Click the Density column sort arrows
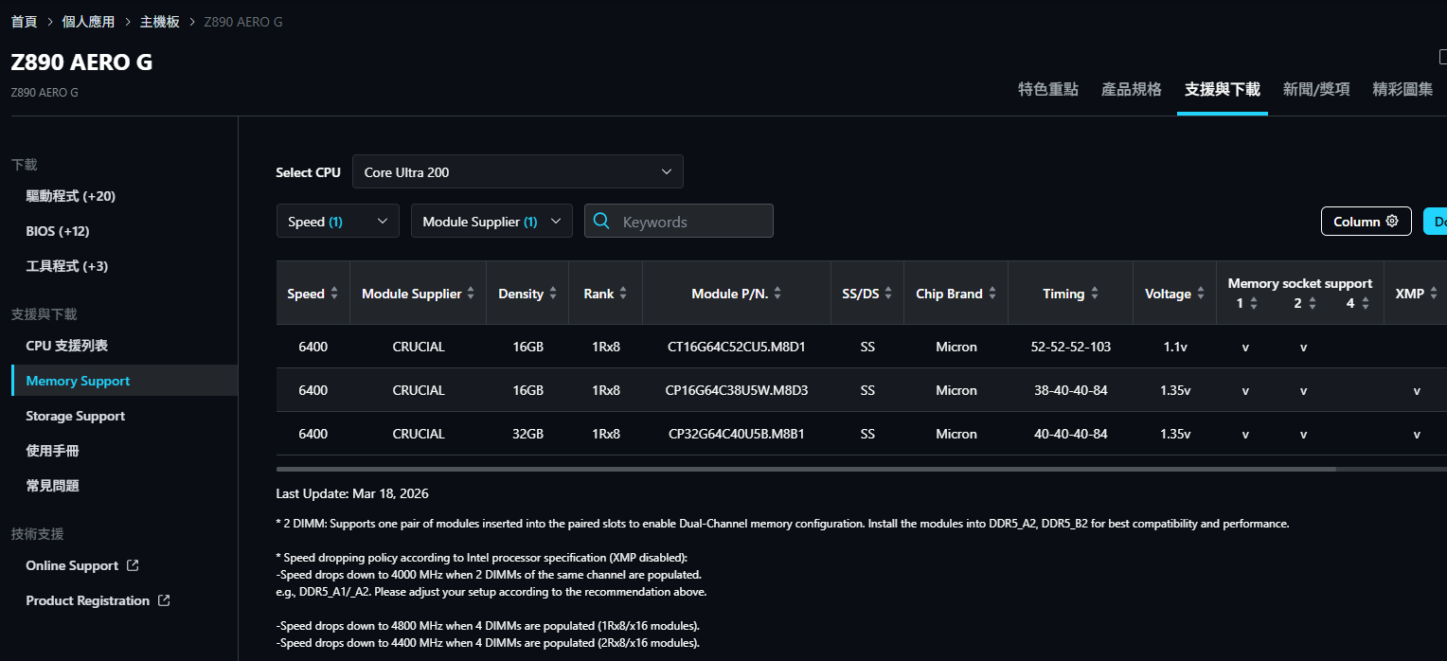Image resolution: width=1447 pixels, height=661 pixels. point(552,294)
